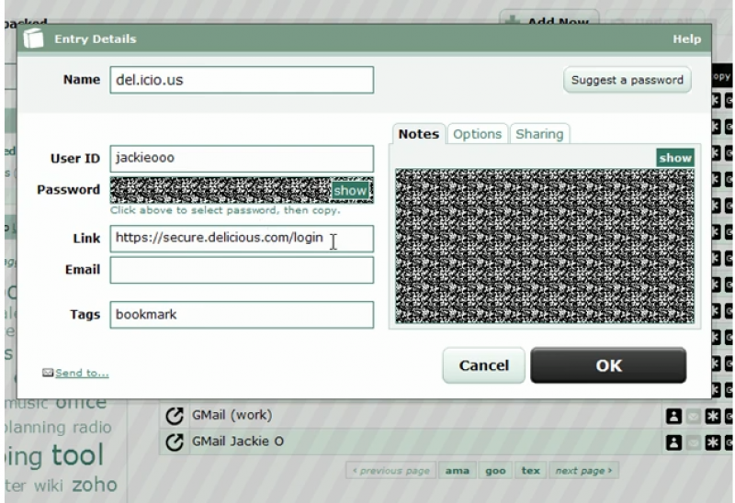Open the Help link in dialog header
The width and height of the screenshot is (735, 503).
click(x=686, y=39)
